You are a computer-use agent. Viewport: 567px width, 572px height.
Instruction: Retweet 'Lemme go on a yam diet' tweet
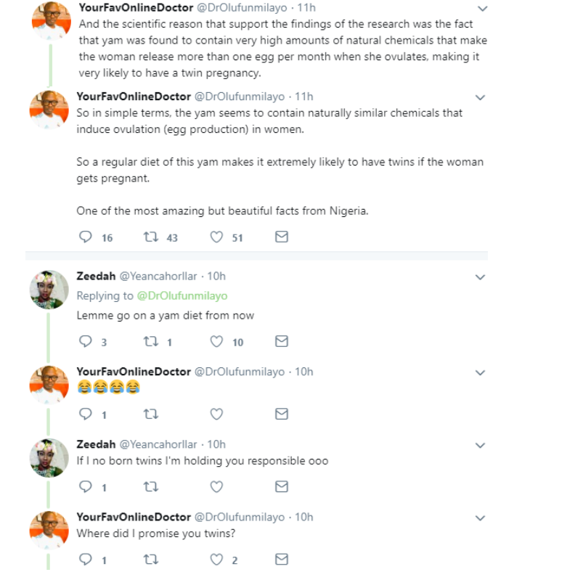point(151,342)
